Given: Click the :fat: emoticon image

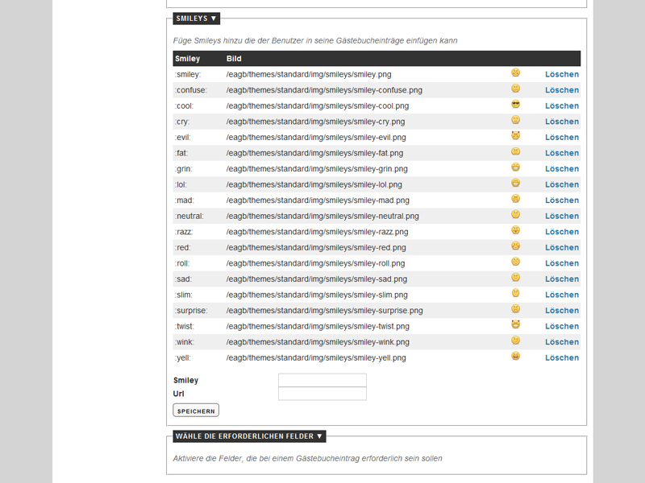Looking at the screenshot, I should [515, 151].
